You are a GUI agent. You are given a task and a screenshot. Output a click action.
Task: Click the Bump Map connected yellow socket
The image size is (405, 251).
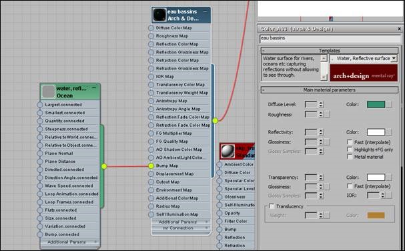[151, 166]
